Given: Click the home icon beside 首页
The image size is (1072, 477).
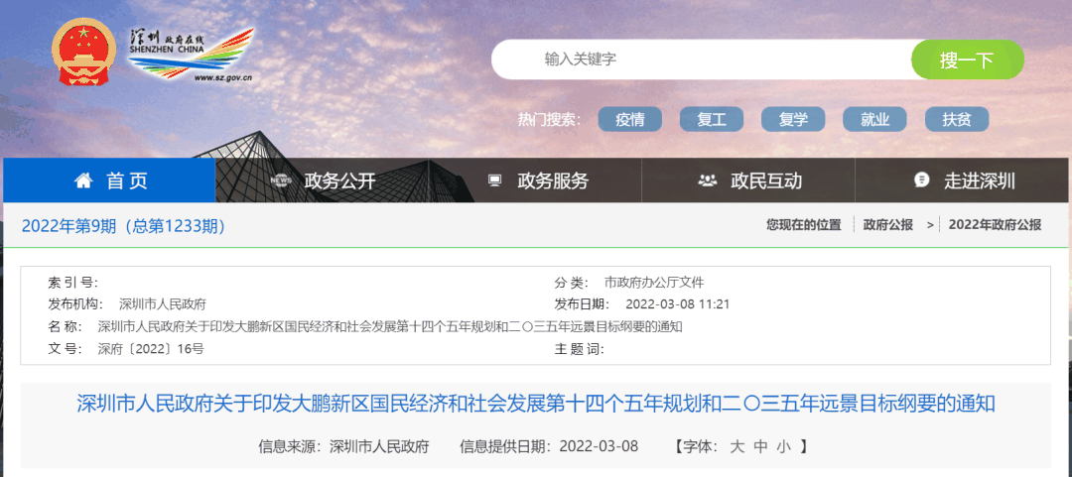Looking at the screenshot, I should coord(84,180).
